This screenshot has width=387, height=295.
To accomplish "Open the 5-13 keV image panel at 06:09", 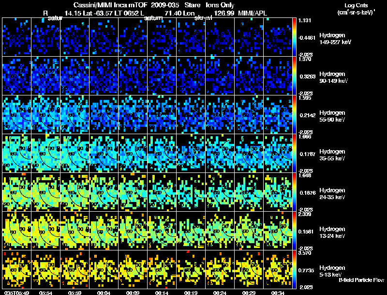I will 133,269.
